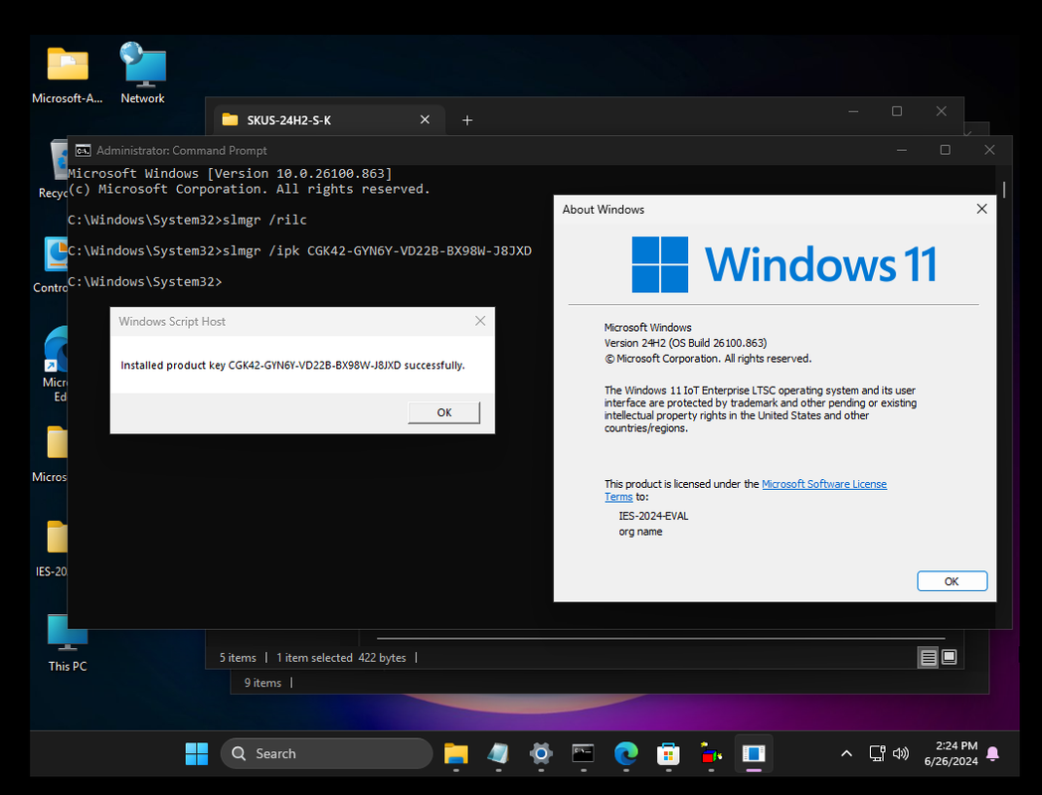Switch Explorer to details view

click(x=928, y=658)
